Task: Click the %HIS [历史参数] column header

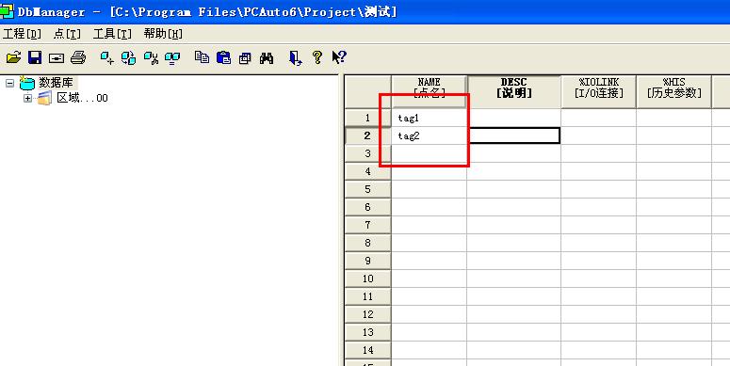Action: click(674, 91)
